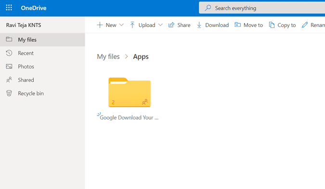The image size is (325, 189).
Task: Click the Ravi Teja KNTS account name
Action: point(24,25)
